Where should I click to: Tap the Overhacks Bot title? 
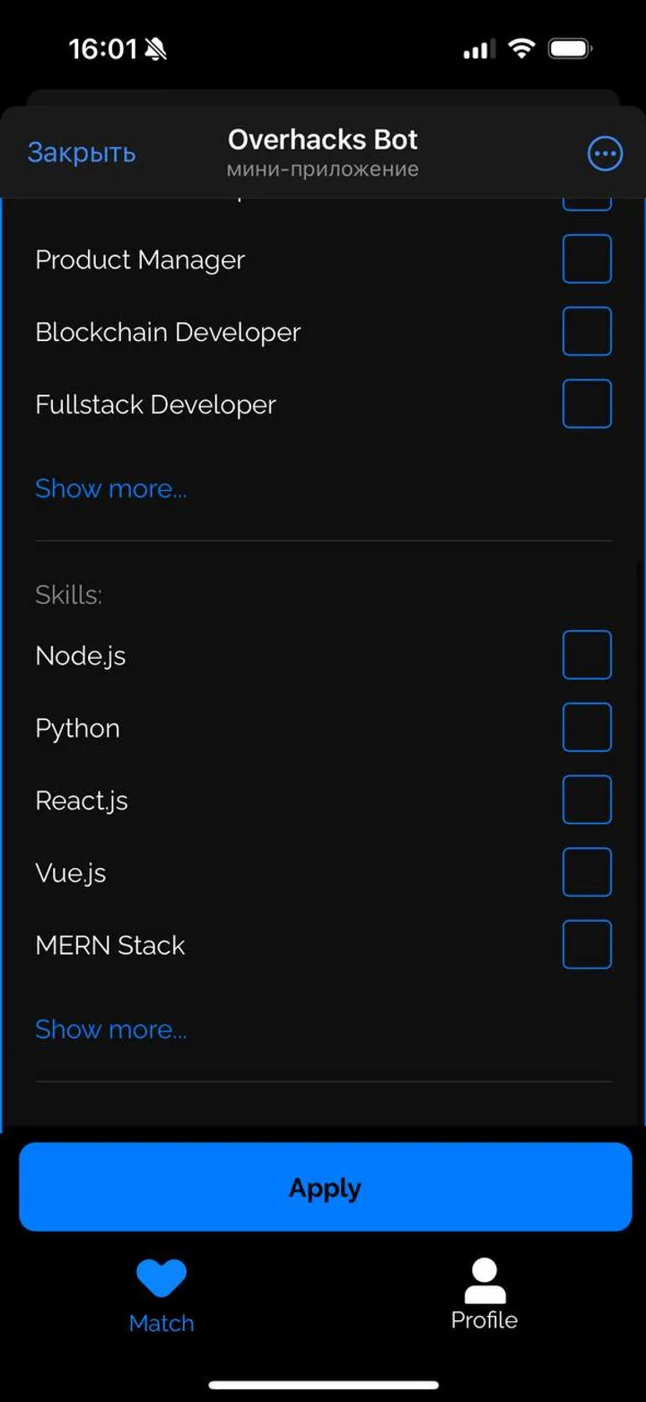point(323,140)
